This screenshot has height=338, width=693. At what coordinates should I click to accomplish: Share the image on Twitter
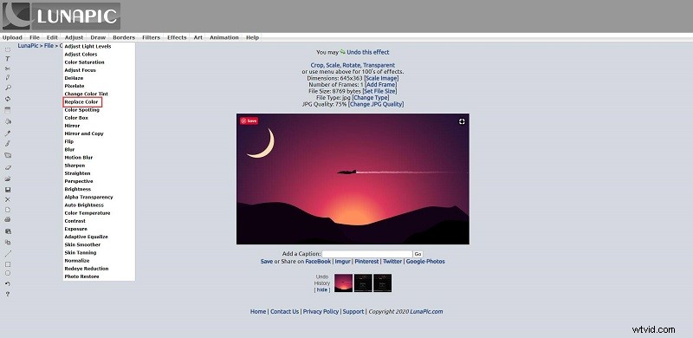click(x=392, y=262)
